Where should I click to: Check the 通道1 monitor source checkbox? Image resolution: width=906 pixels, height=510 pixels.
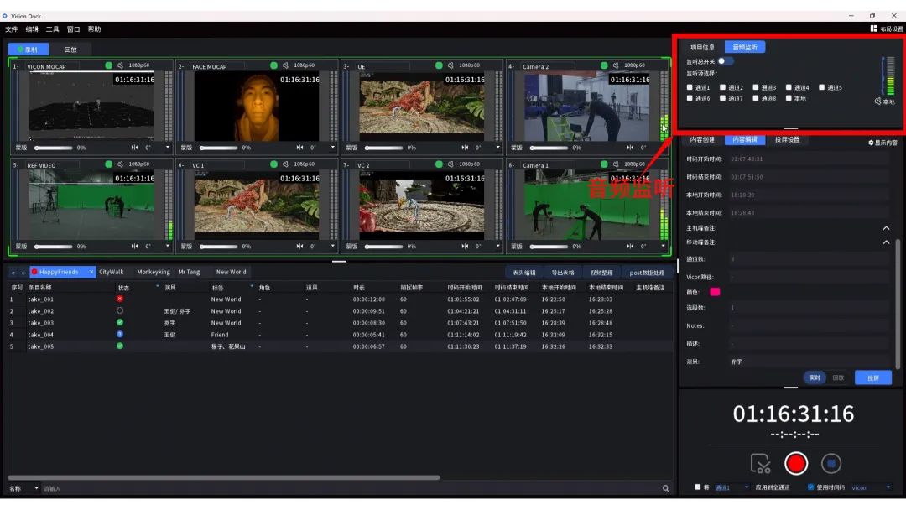[x=690, y=87]
